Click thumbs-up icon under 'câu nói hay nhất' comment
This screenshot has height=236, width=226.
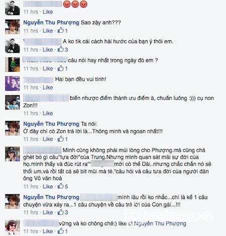61,68
